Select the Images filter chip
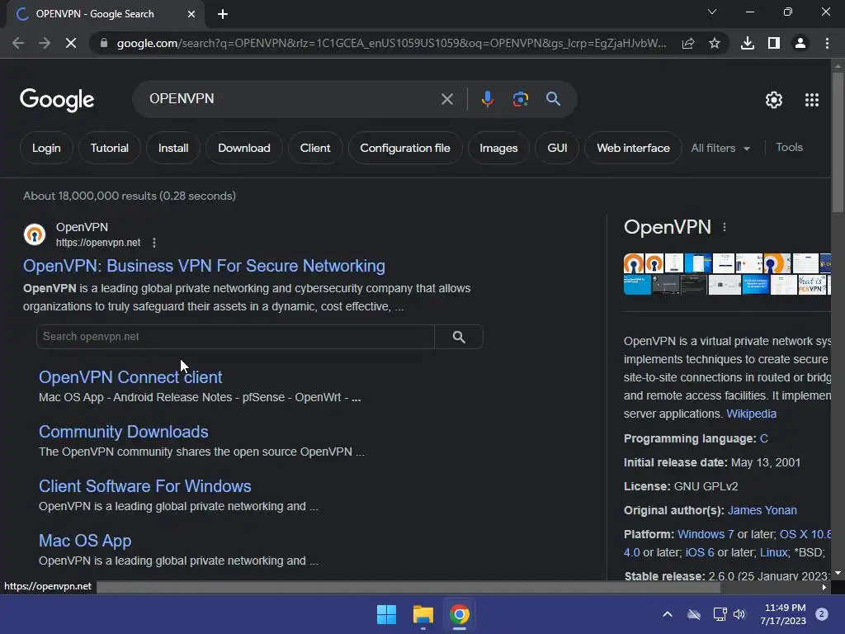 point(498,148)
